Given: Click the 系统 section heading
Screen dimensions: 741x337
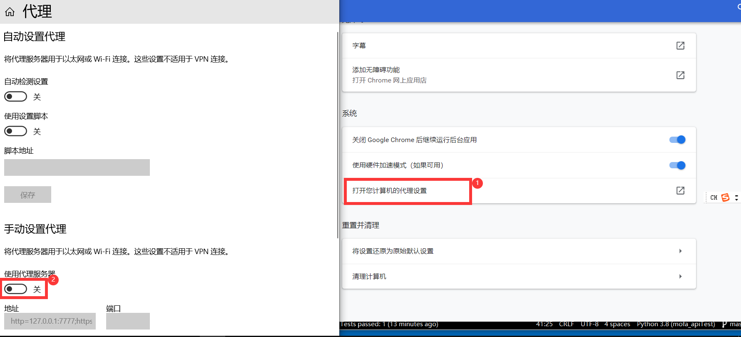Looking at the screenshot, I should 350,113.
